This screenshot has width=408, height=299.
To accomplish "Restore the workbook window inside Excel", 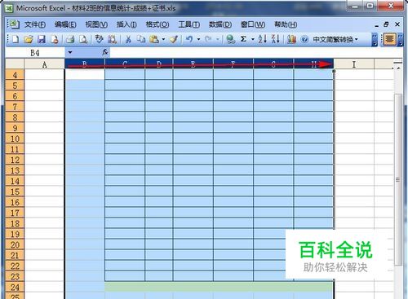I will pos(386,24).
